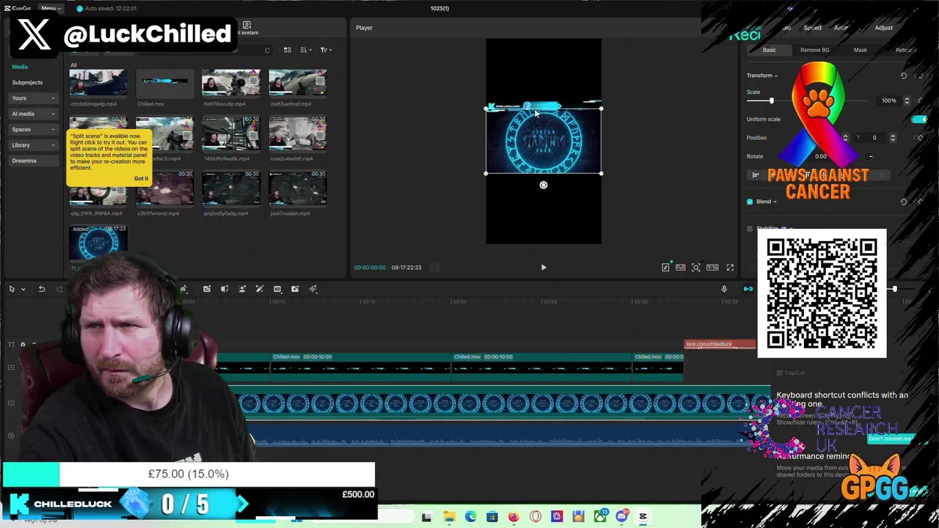Screen dimensions: 939x528
Task: Click the teal link icon right of microphone
Action: coord(748,289)
